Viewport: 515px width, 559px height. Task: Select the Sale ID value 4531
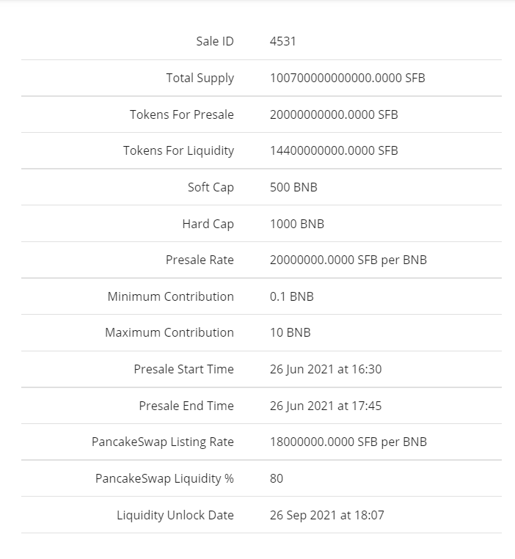pos(282,41)
